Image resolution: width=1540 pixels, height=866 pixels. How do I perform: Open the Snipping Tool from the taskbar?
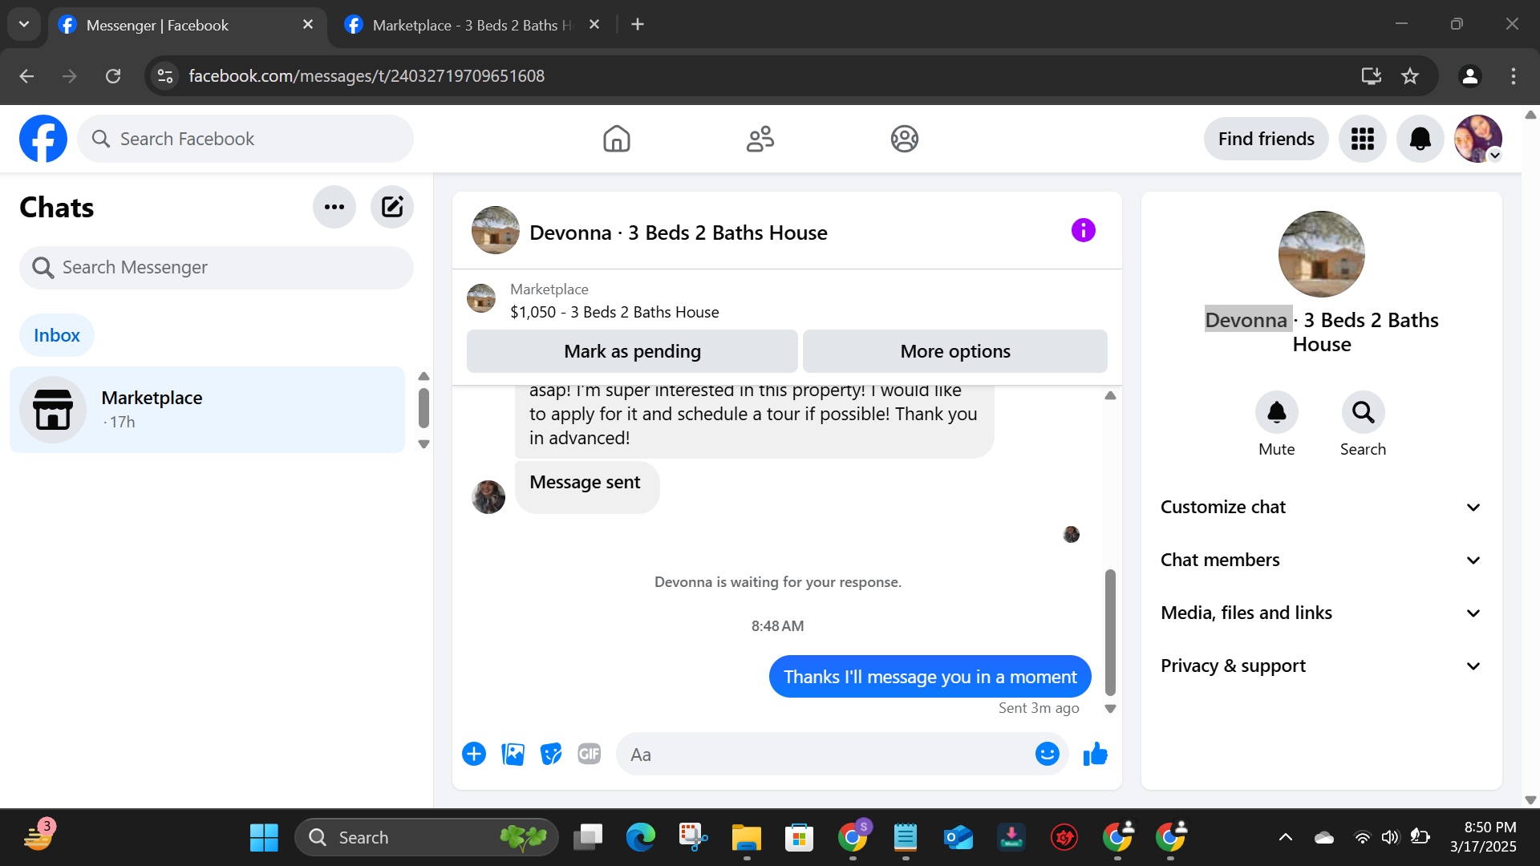pyautogui.click(x=694, y=837)
